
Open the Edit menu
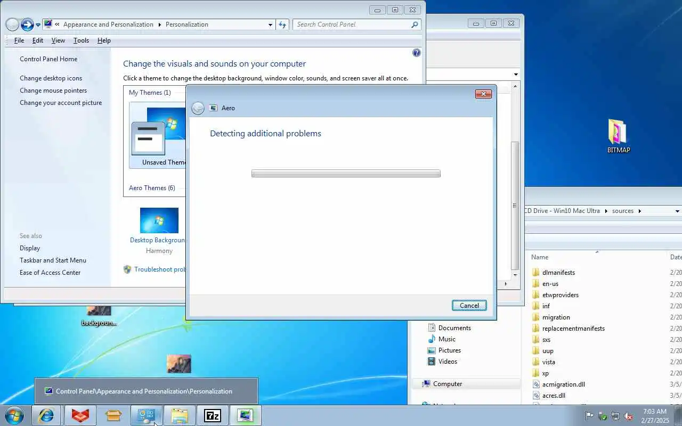tap(38, 40)
